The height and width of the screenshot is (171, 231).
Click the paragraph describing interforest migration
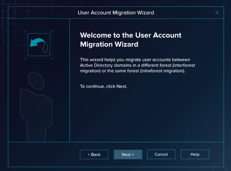point(137,65)
